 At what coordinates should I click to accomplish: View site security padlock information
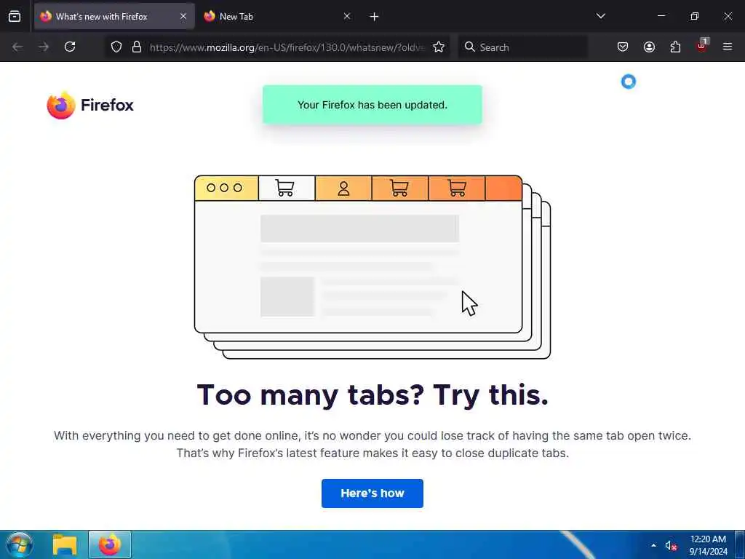tap(137, 47)
